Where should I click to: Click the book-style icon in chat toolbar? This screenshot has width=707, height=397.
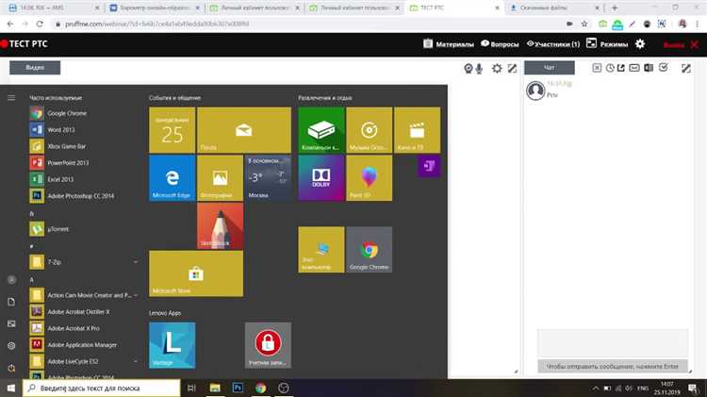click(x=649, y=68)
